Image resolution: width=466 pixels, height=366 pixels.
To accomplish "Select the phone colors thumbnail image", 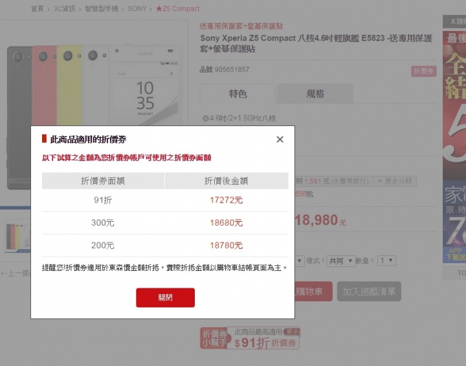I will [x=18, y=236].
